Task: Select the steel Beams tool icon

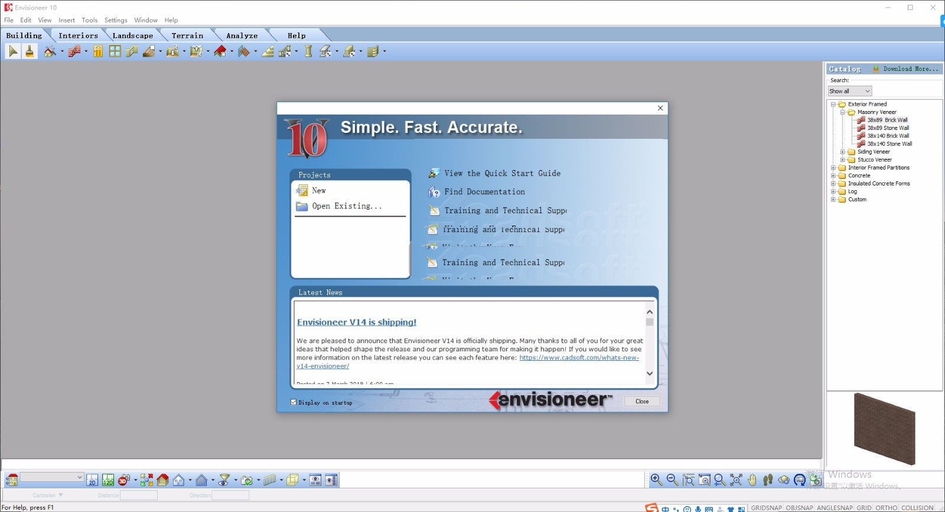Action: click(325, 51)
